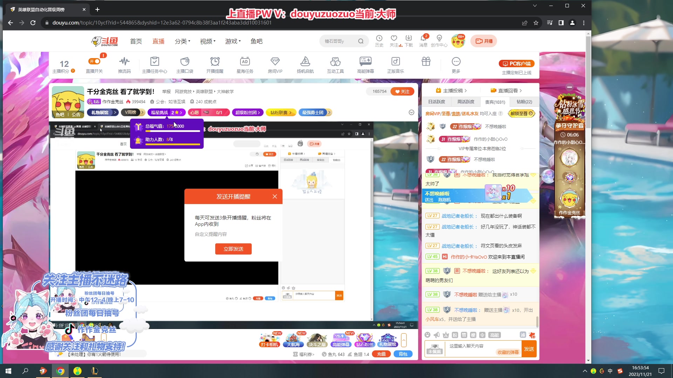The width and height of the screenshot is (673, 378).
Task: Open the 推流码 stream key icon
Action: (x=124, y=65)
